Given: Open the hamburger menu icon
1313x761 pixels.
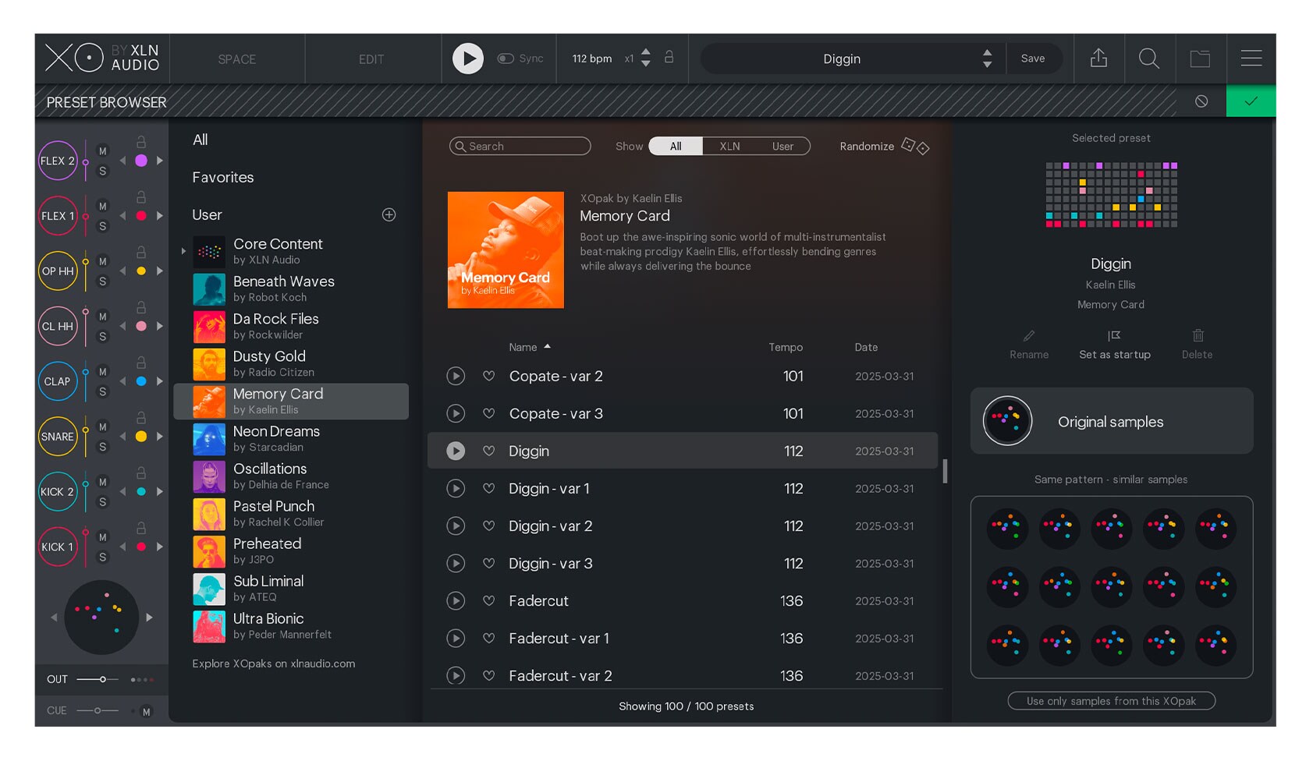Looking at the screenshot, I should (x=1251, y=58).
